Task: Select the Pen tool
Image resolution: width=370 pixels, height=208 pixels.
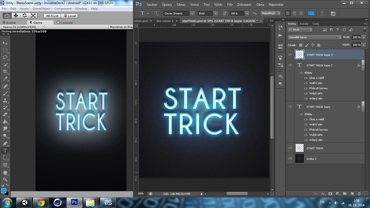Action: (x=5, y=143)
